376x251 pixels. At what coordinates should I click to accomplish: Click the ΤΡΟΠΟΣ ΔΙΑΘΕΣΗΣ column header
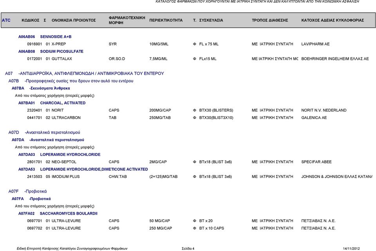270,20
